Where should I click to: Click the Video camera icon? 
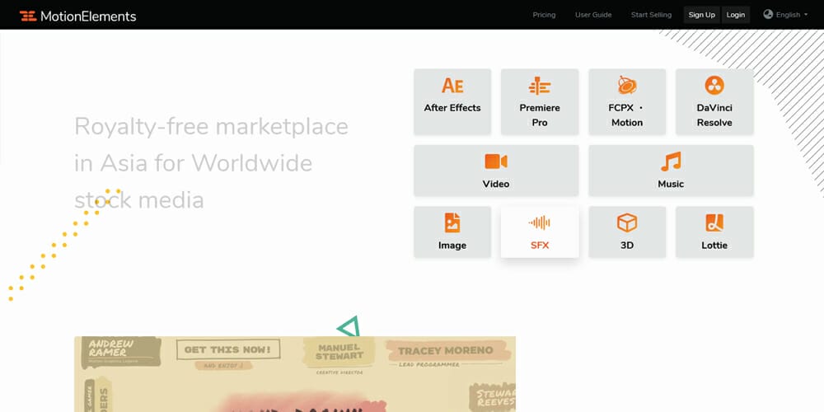[495, 162]
